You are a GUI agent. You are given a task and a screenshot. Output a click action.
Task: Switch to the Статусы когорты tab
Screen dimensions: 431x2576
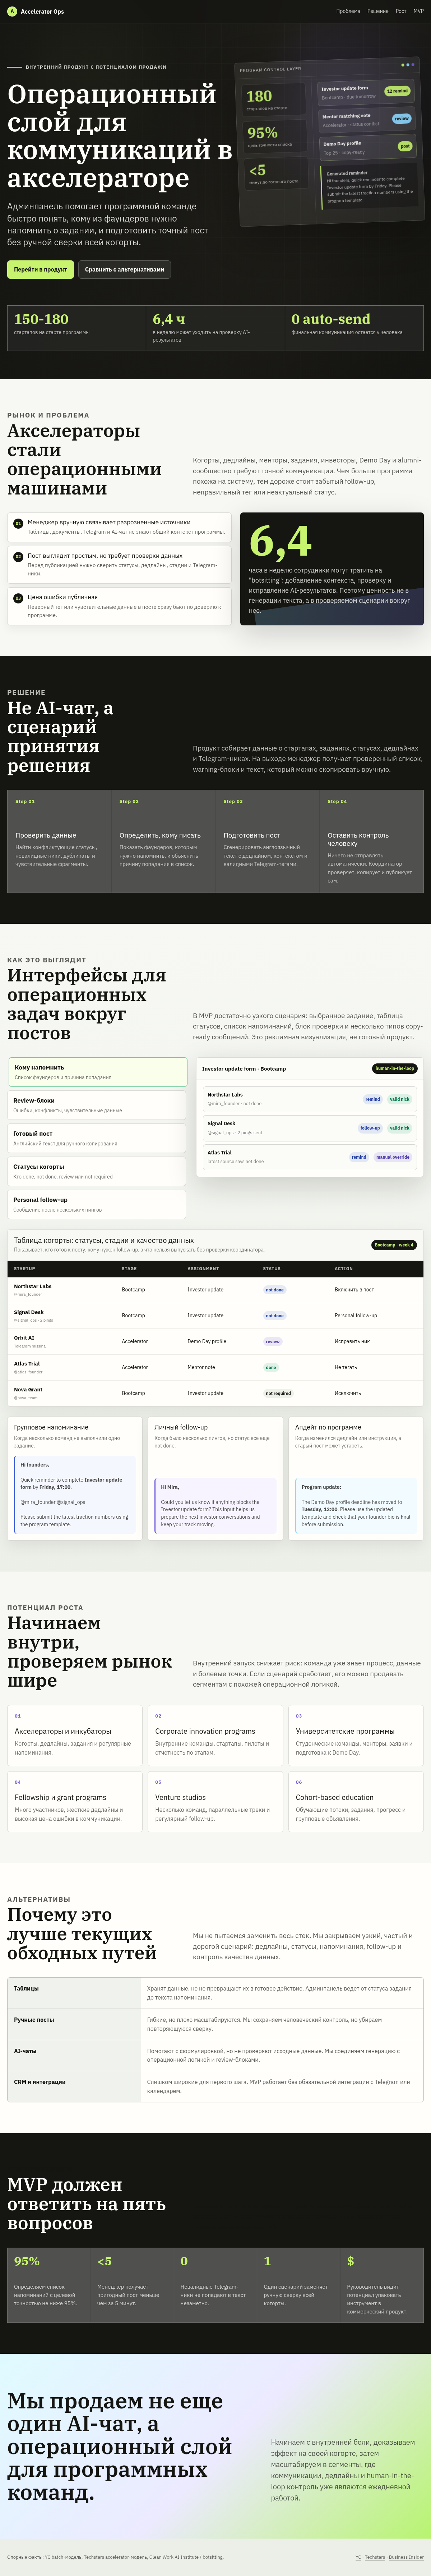(97, 1171)
